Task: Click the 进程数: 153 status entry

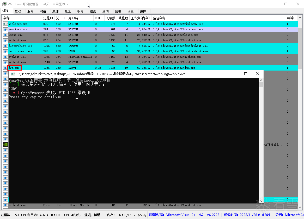Action: [10, 215]
